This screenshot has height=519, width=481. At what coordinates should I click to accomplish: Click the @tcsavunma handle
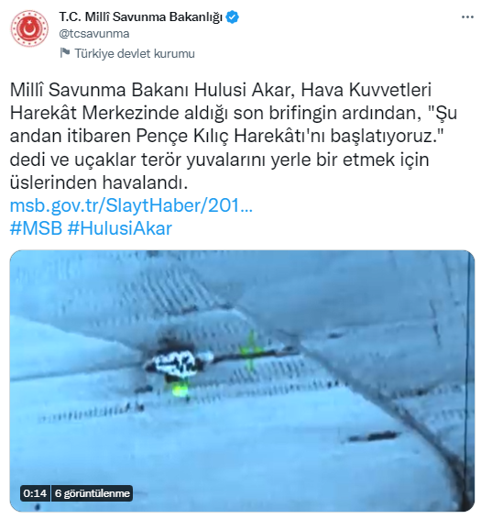point(94,34)
